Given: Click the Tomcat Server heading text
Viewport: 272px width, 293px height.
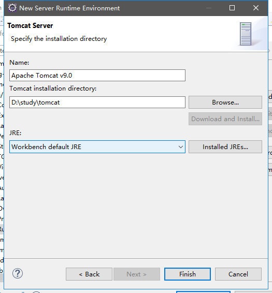Looking at the screenshot, I should tap(30, 25).
